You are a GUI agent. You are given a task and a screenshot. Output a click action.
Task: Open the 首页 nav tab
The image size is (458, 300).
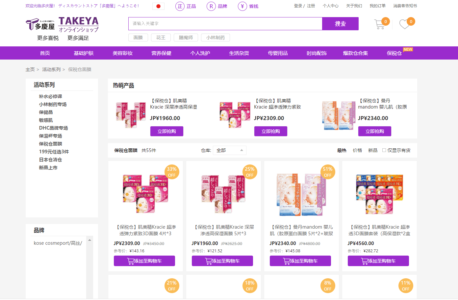pos(45,53)
